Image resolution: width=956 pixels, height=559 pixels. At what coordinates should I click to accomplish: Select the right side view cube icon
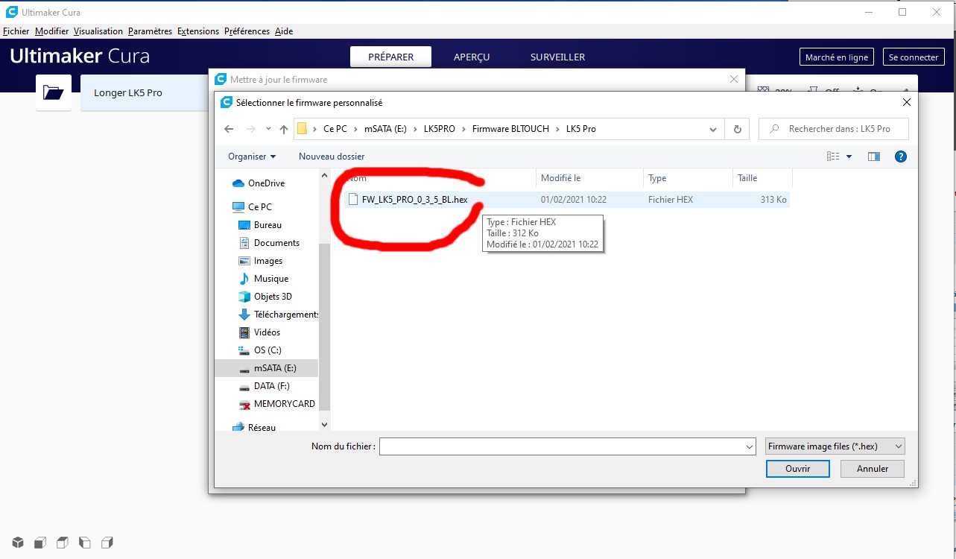[107, 543]
